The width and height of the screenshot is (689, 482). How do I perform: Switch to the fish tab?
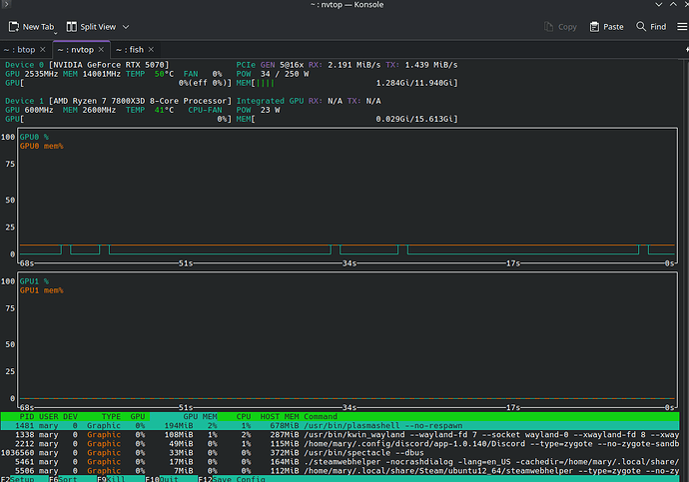pyautogui.click(x=131, y=50)
